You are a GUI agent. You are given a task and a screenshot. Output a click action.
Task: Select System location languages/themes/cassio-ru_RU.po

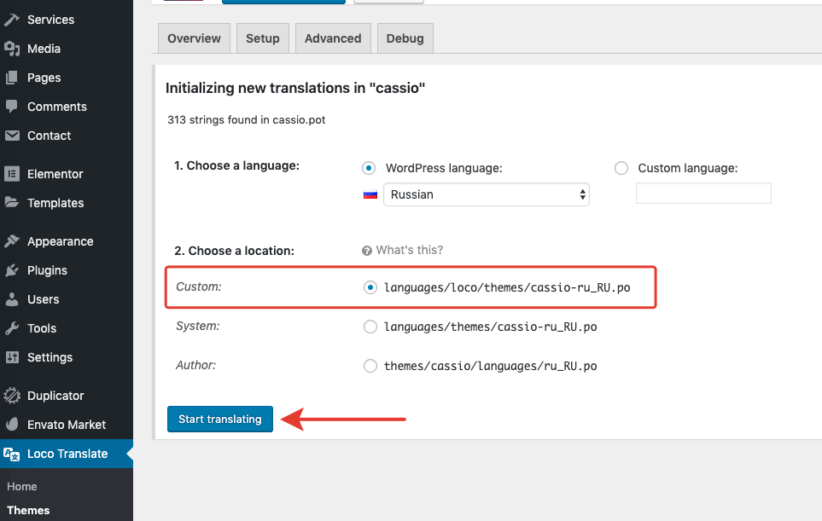(x=370, y=327)
